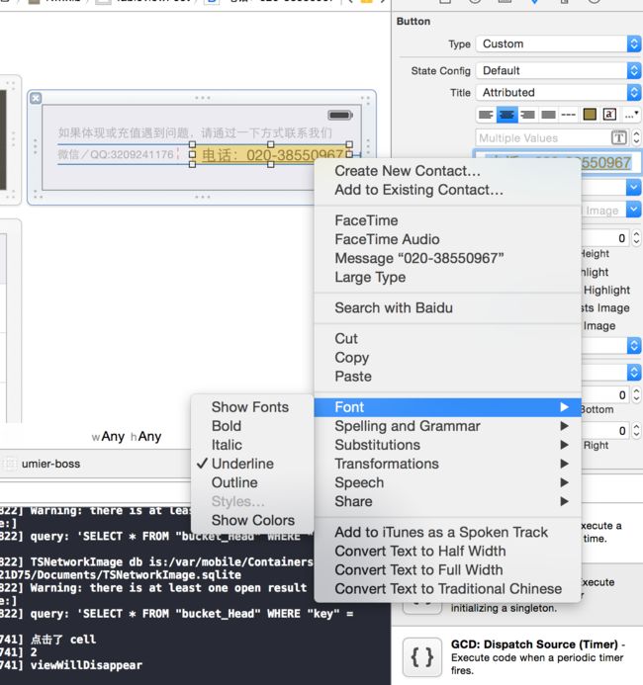This screenshot has height=685, width=643.
Task: Select Show Colors in Font submenu
Action: click(x=252, y=520)
